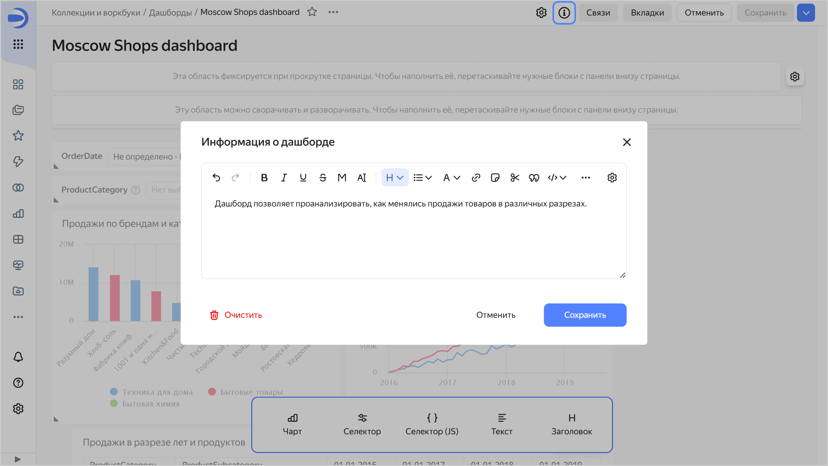
Task: Expand the code block dropdown
Action: tap(557, 178)
